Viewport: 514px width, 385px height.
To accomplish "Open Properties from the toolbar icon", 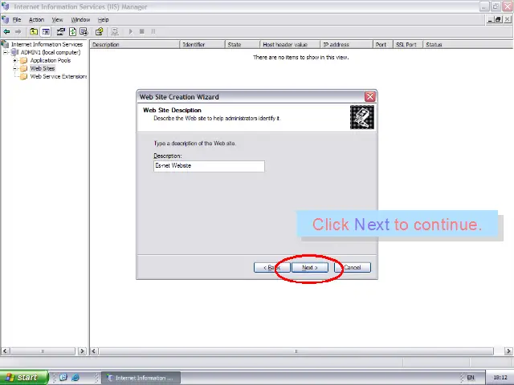I will pyautogui.click(x=61, y=32).
